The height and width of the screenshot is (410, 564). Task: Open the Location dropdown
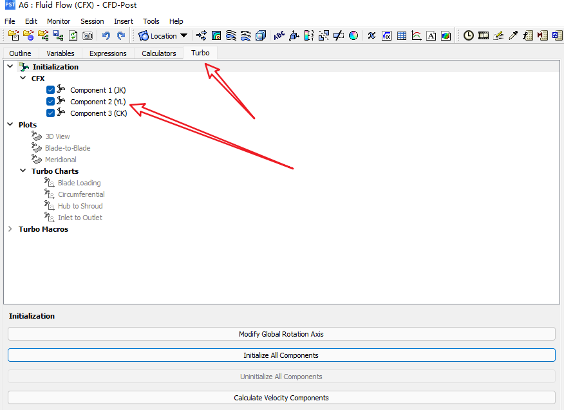[163, 36]
